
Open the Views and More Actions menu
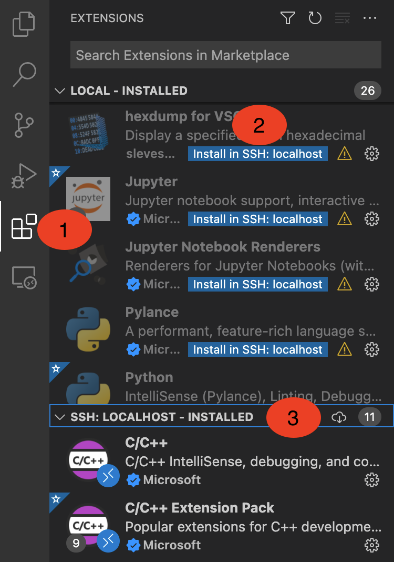[370, 18]
